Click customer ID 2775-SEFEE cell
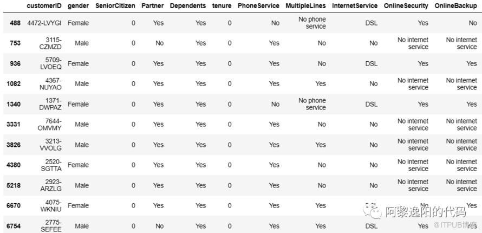 tap(51, 226)
